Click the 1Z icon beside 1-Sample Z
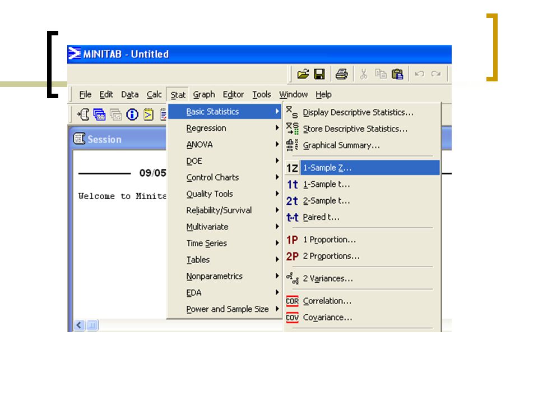The height and width of the screenshot is (404, 538). [x=293, y=168]
